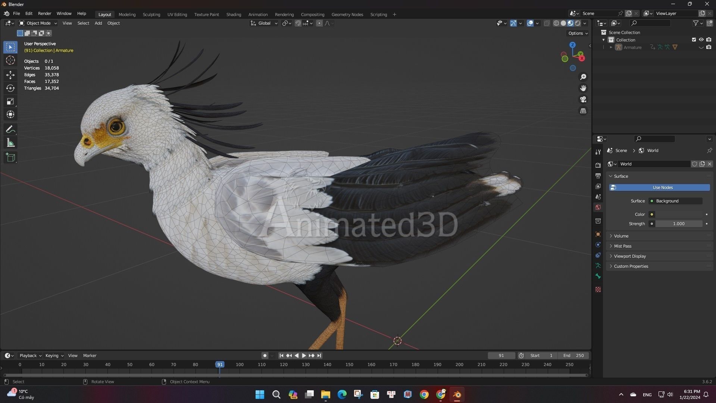The image size is (716, 403).
Task: Select the Rotate tool
Action: [10, 88]
